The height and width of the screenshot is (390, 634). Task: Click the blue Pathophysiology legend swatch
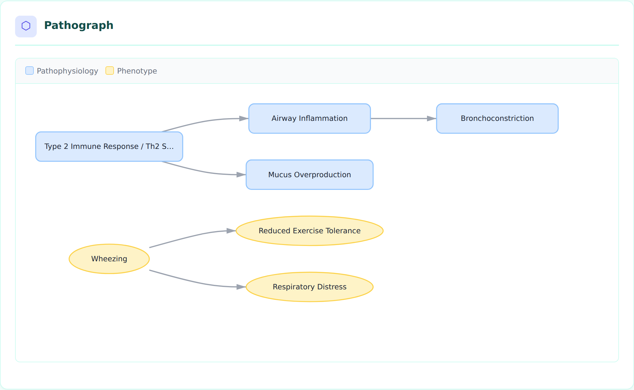click(30, 71)
